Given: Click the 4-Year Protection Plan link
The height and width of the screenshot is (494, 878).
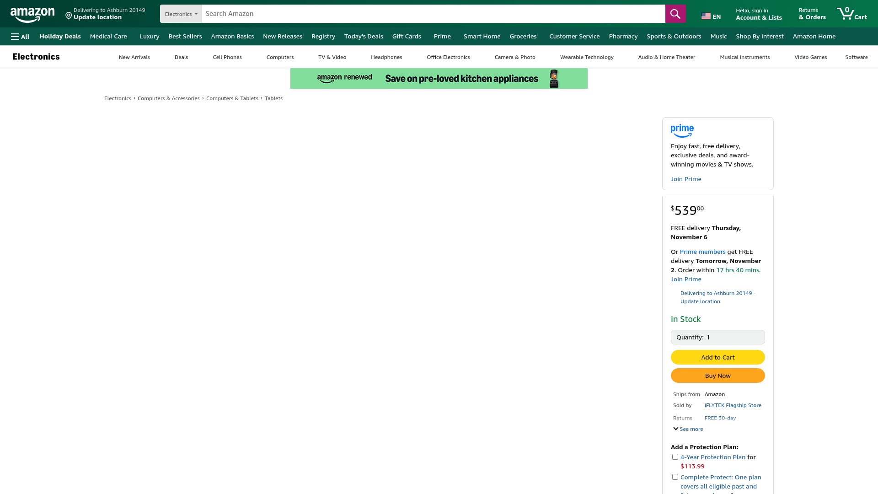Looking at the screenshot, I should (x=712, y=457).
